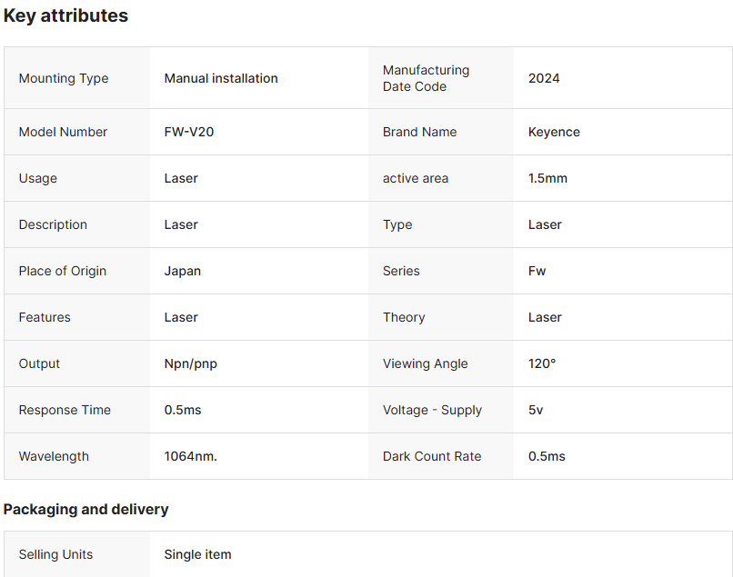The width and height of the screenshot is (733, 577).
Task: Select the Npn/pnp output value
Action: (191, 363)
